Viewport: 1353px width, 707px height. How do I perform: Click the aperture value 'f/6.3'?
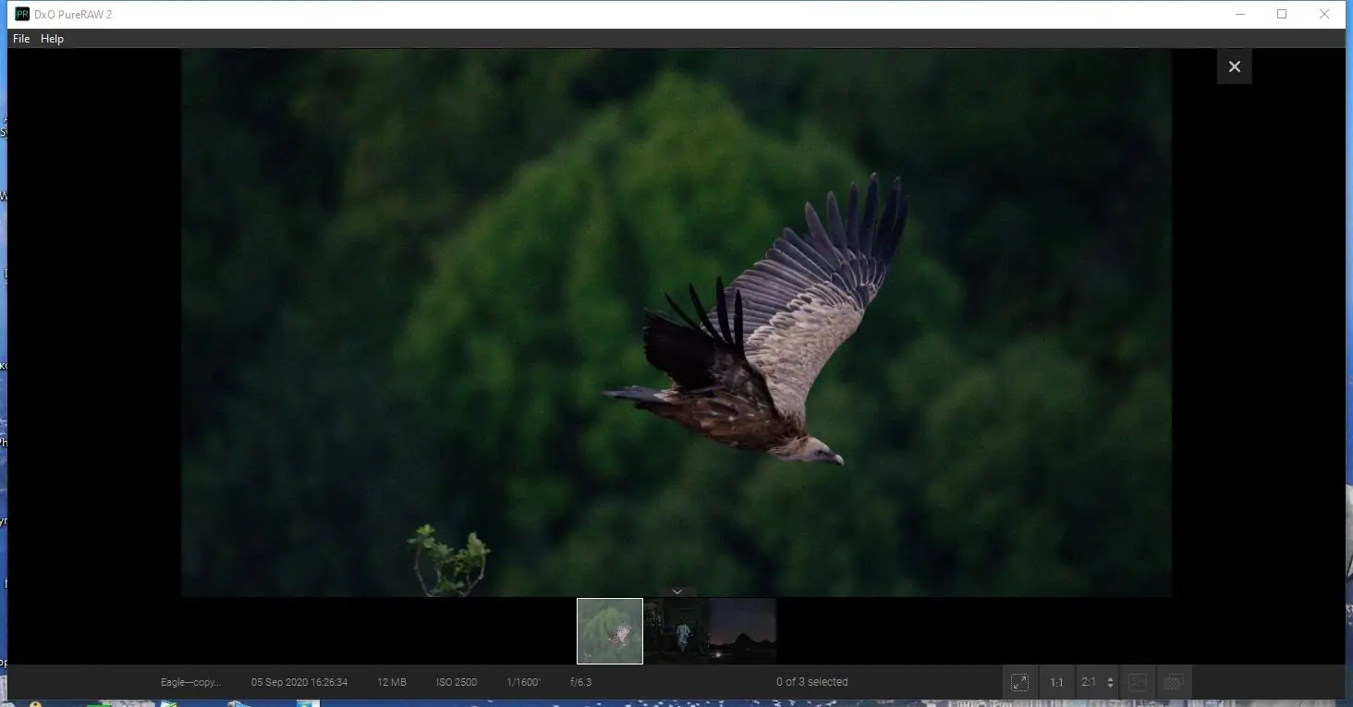tap(581, 682)
